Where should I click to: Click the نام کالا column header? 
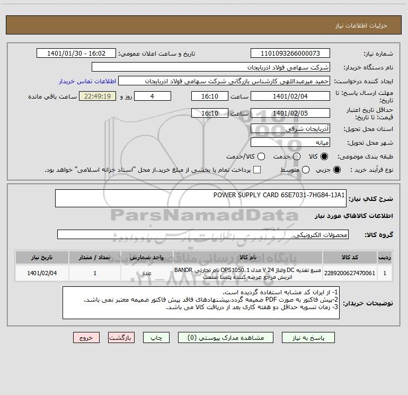[x=248, y=257]
